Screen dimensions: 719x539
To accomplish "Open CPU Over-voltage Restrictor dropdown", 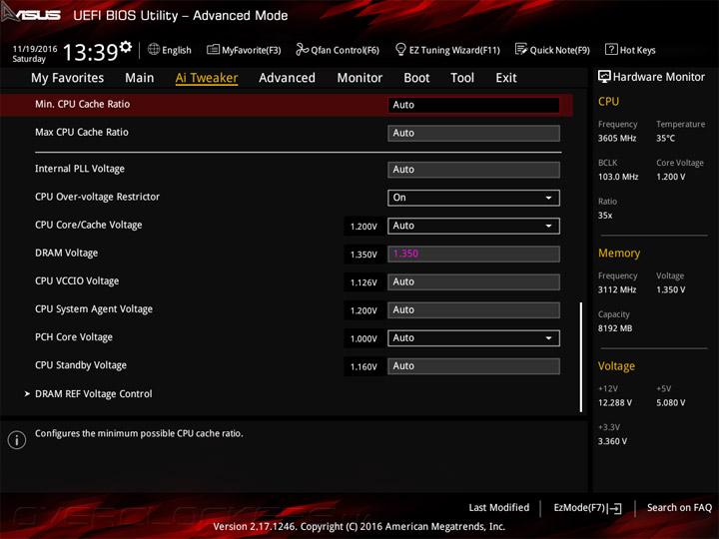I will pyautogui.click(x=473, y=198).
